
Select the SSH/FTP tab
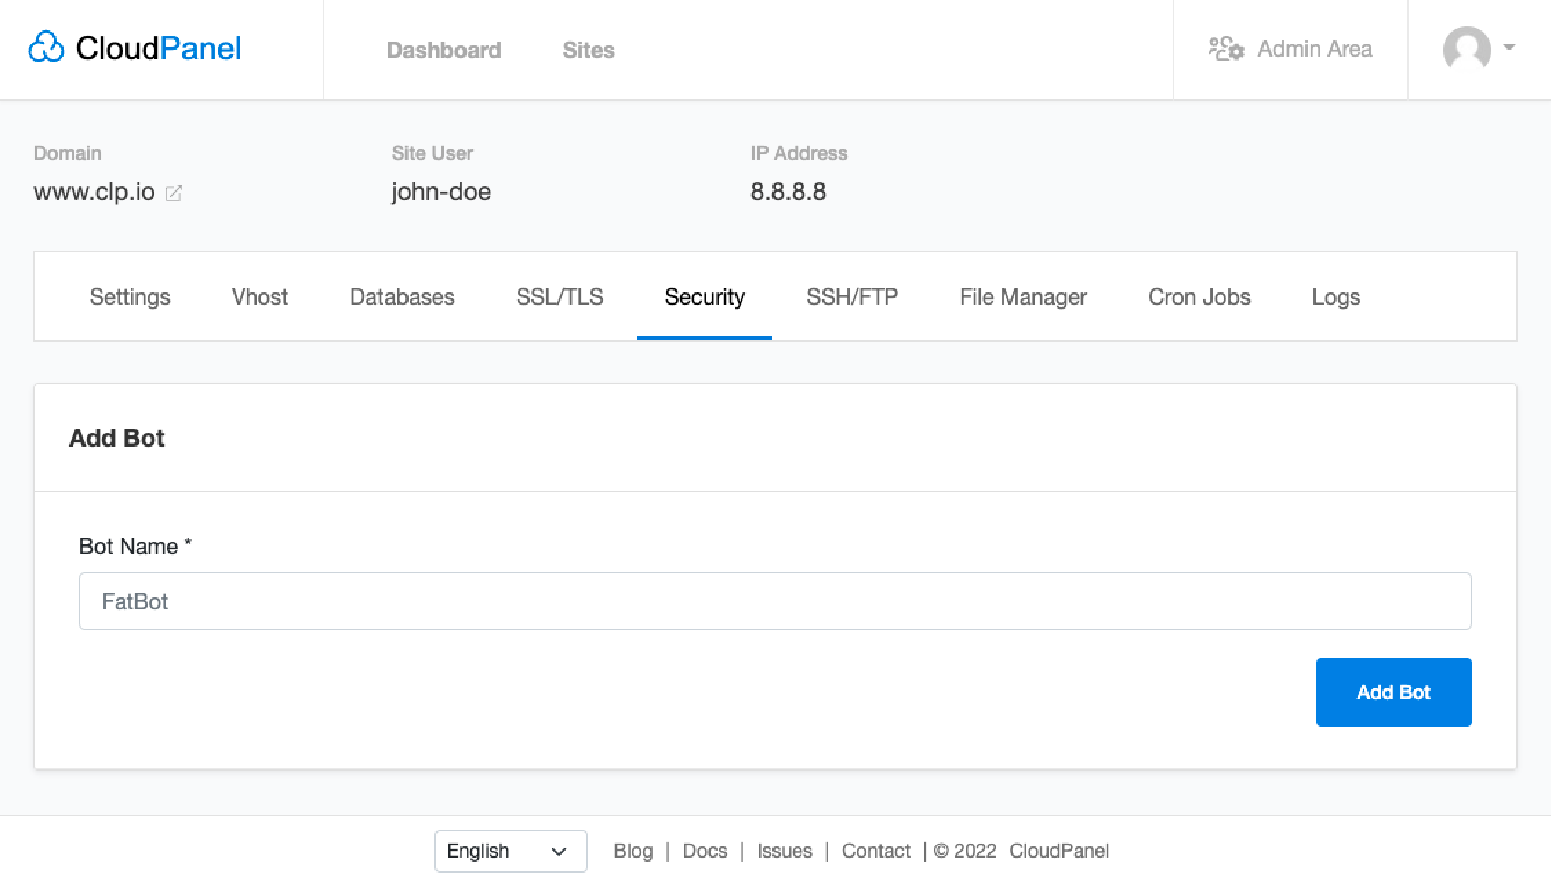(x=851, y=297)
